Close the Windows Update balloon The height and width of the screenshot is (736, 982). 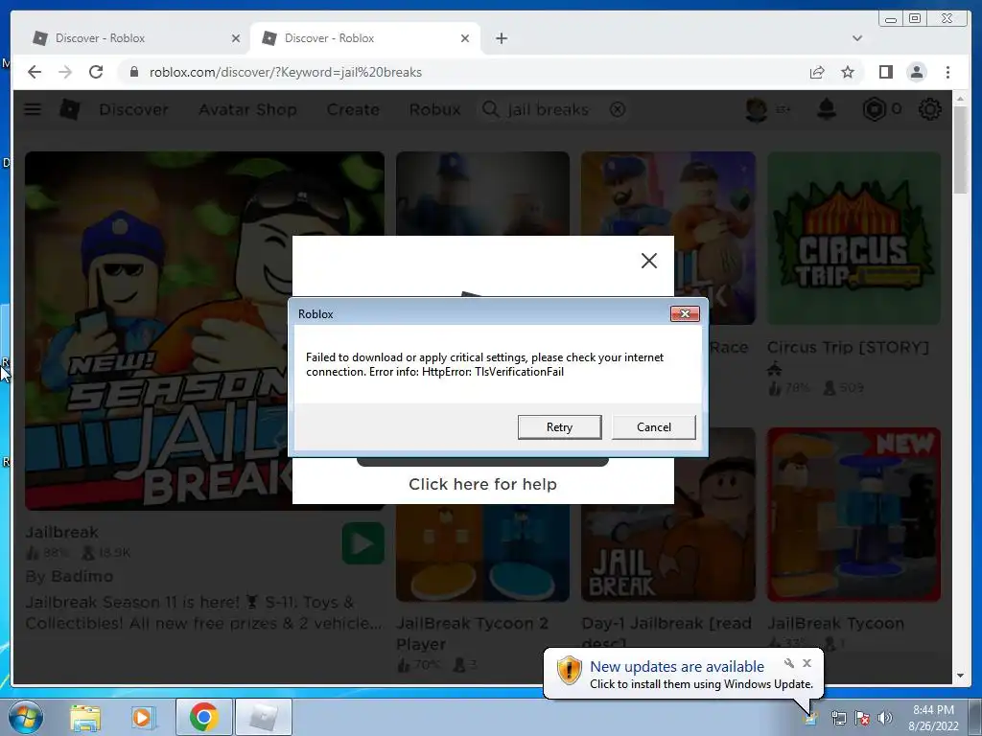(807, 663)
